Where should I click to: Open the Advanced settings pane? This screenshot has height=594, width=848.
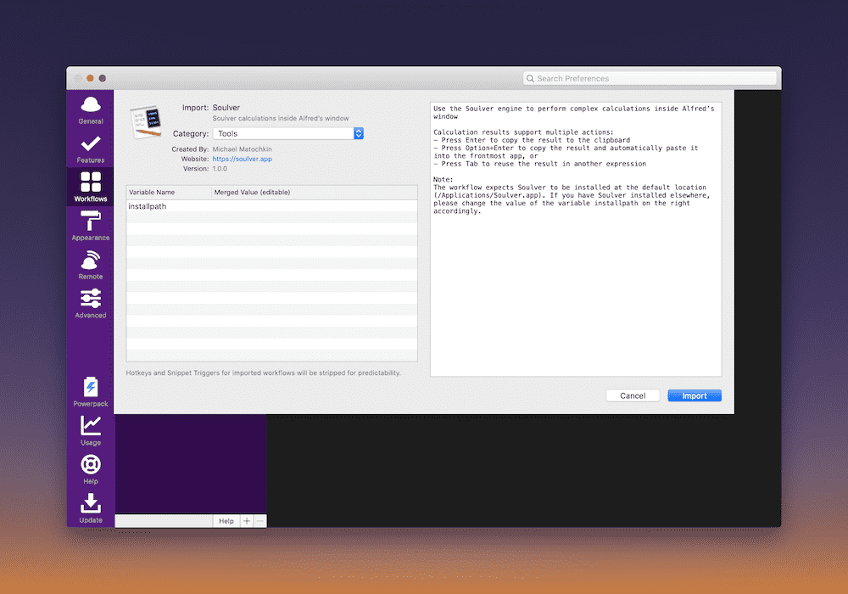[91, 304]
